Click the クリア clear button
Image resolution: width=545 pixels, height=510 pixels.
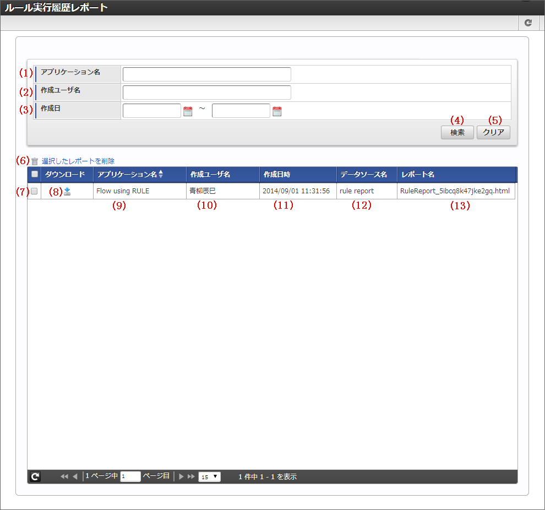(x=493, y=132)
